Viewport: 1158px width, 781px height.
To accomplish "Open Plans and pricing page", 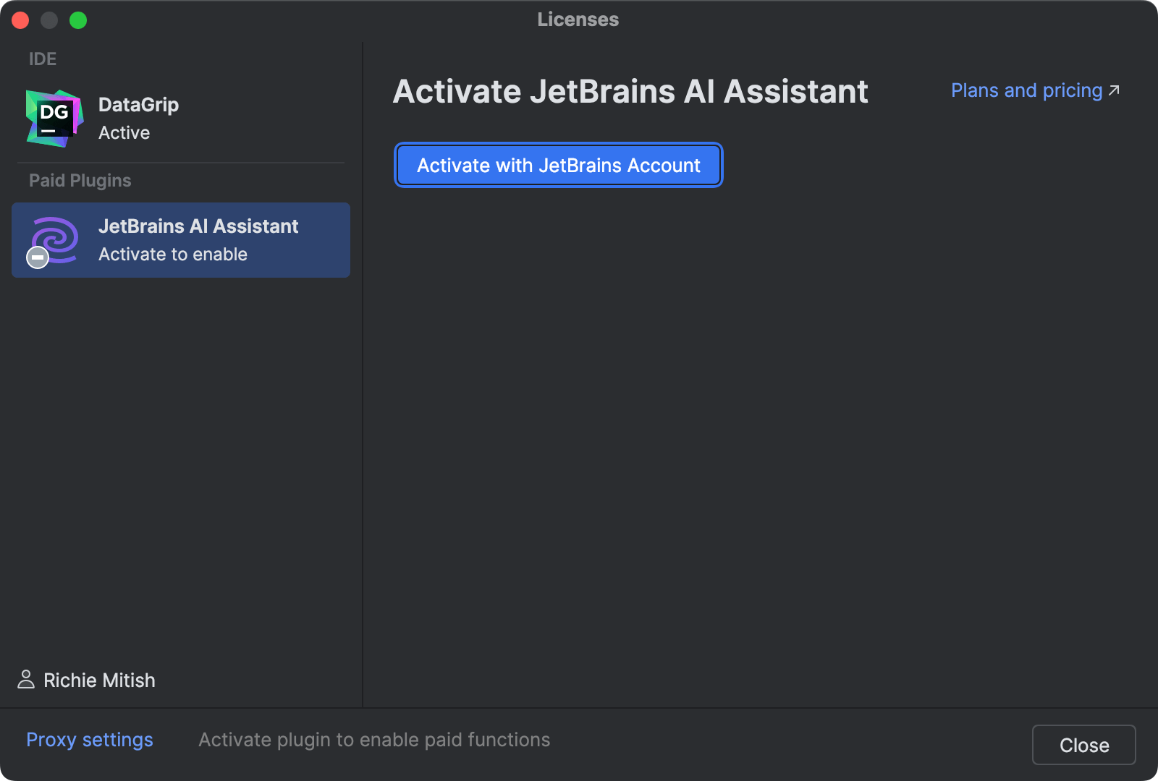I will pos(1026,90).
